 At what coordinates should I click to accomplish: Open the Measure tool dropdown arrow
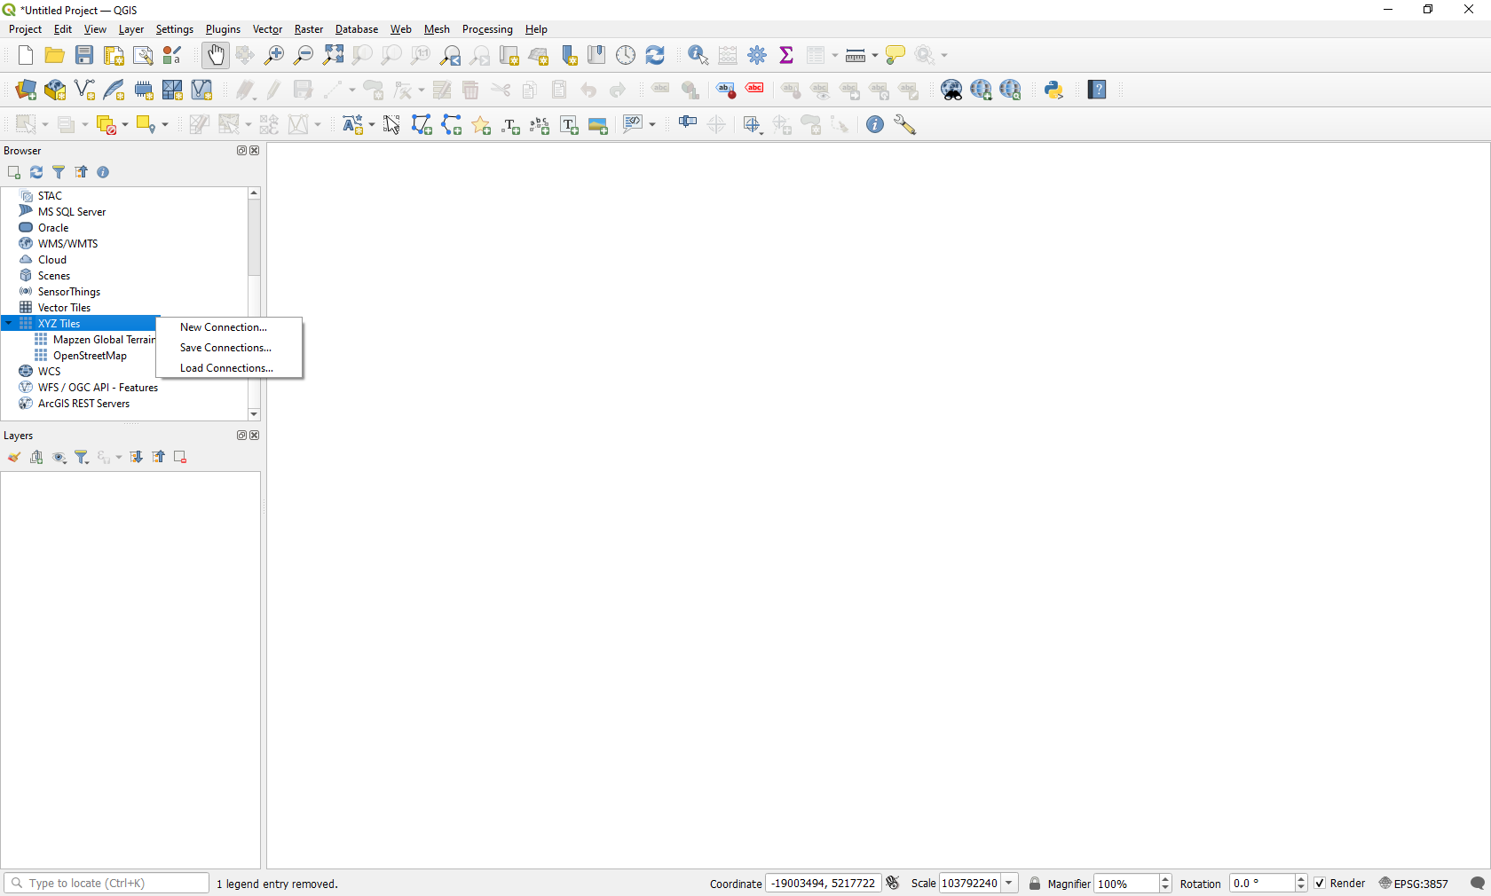tap(875, 55)
